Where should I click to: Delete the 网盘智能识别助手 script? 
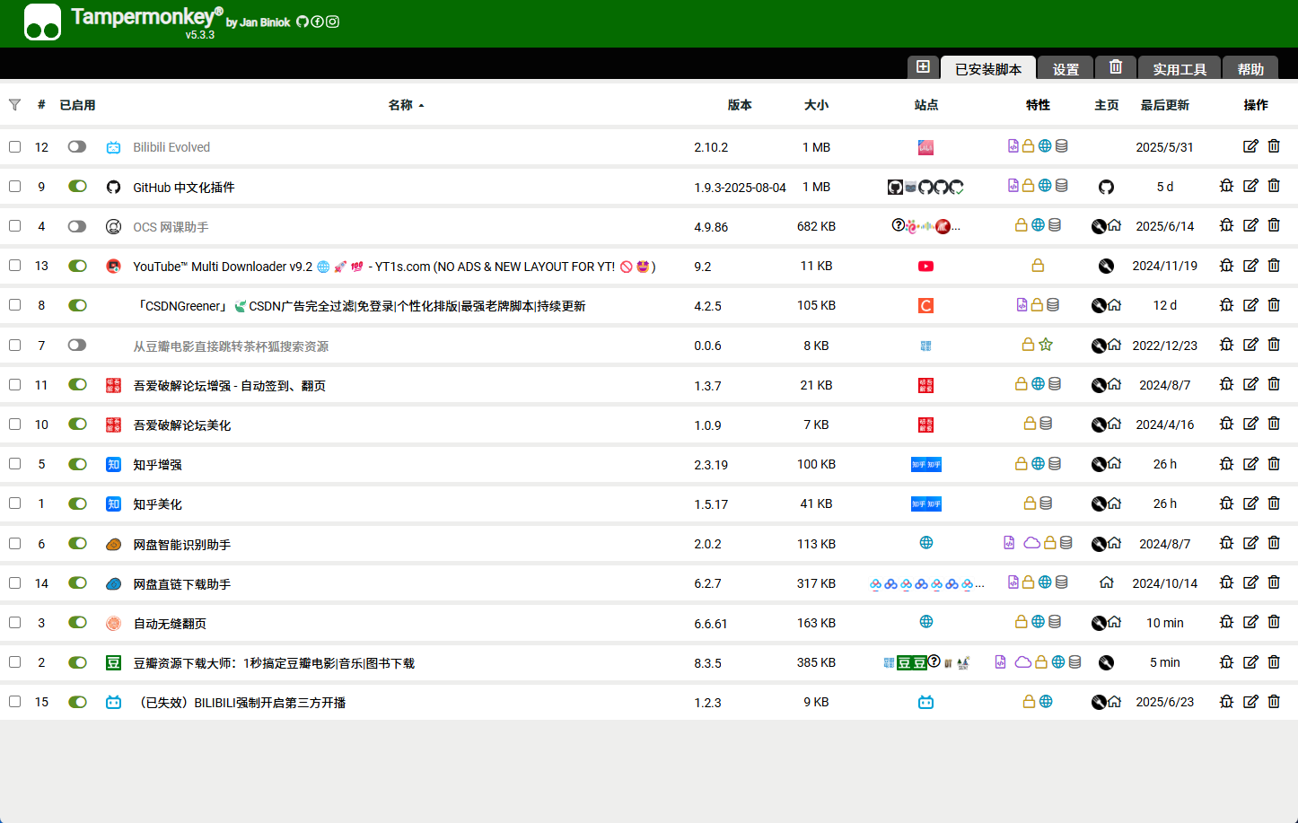(x=1274, y=543)
